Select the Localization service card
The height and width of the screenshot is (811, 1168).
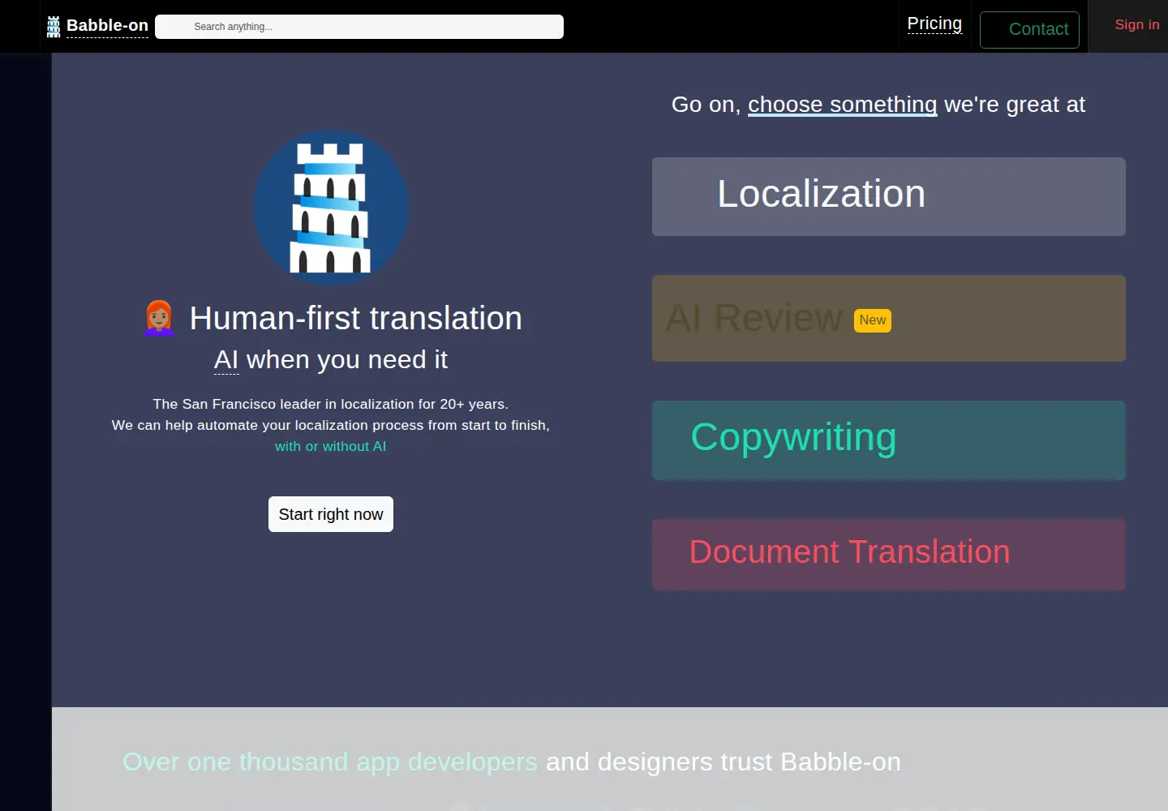[x=889, y=196]
